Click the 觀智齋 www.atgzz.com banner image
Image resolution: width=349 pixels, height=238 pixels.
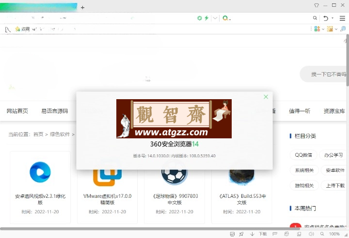coord(174,119)
